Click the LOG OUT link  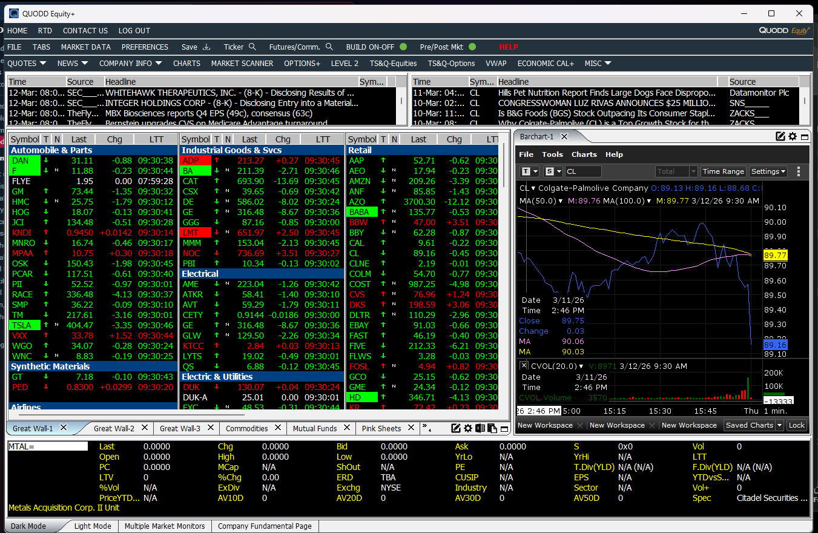tap(134, 31)
